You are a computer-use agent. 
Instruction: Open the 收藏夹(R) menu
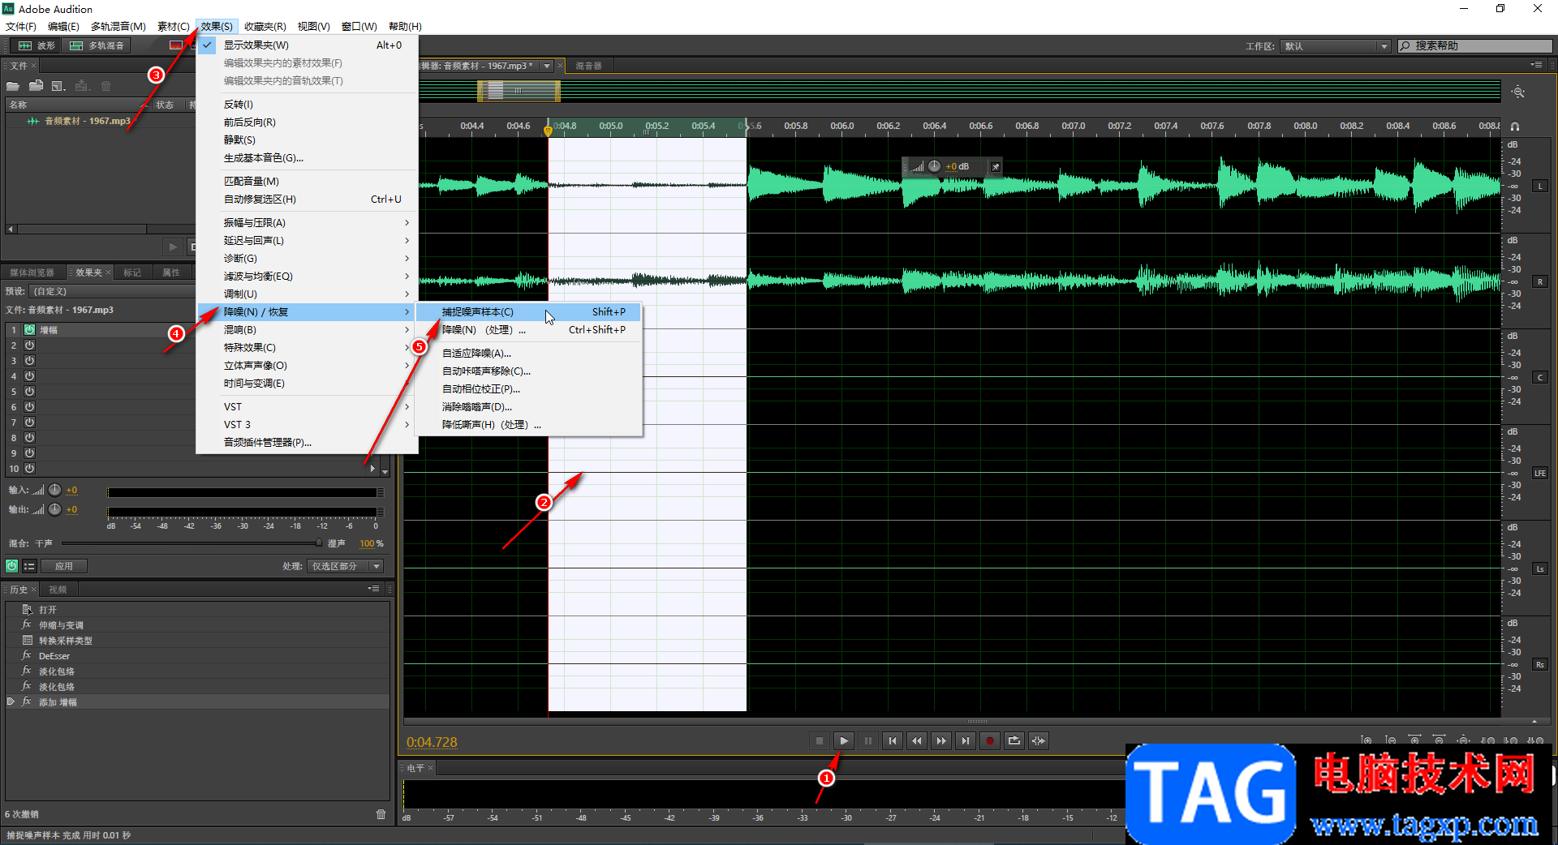265,26
